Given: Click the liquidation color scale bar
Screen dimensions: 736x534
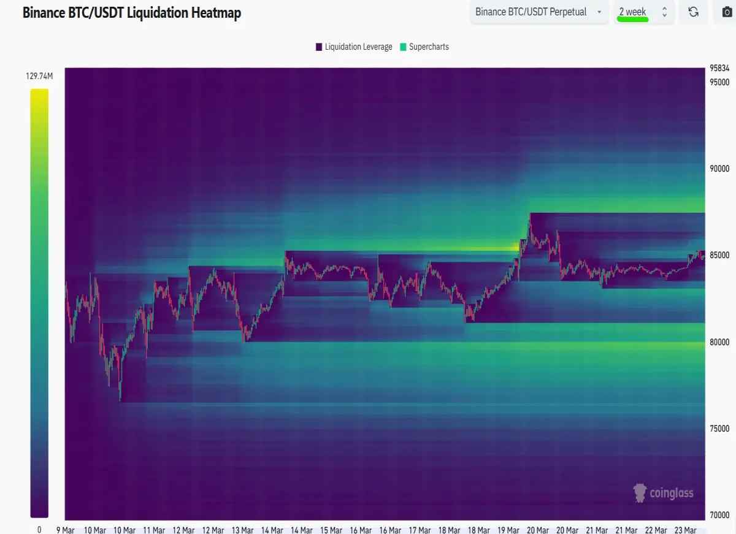Looking at the screenshot, I should tap(39, 303).
